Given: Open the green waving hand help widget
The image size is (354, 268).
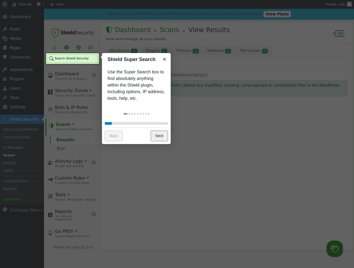Looking at the screenshot, I should (x=334, y=249).
